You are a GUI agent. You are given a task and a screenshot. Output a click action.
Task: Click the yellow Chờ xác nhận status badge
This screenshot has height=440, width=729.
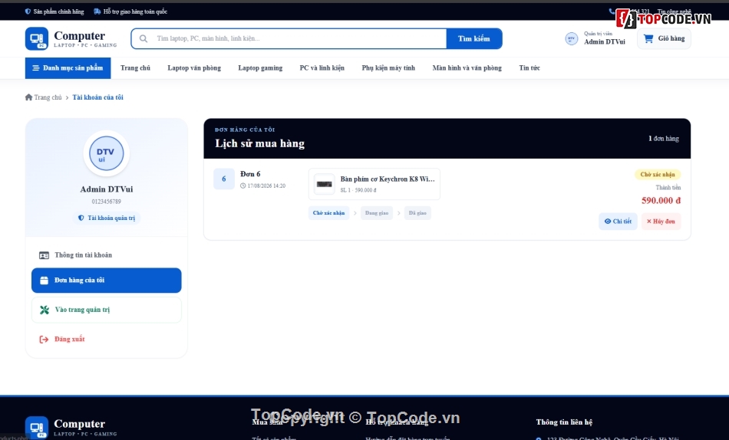pyautogui.click(x=658, y=174)
